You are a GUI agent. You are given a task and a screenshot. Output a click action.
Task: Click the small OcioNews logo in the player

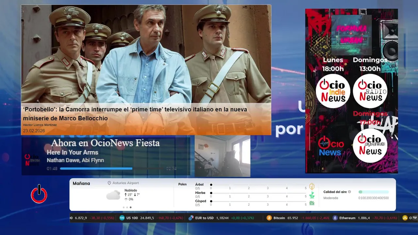click(32, 160)
